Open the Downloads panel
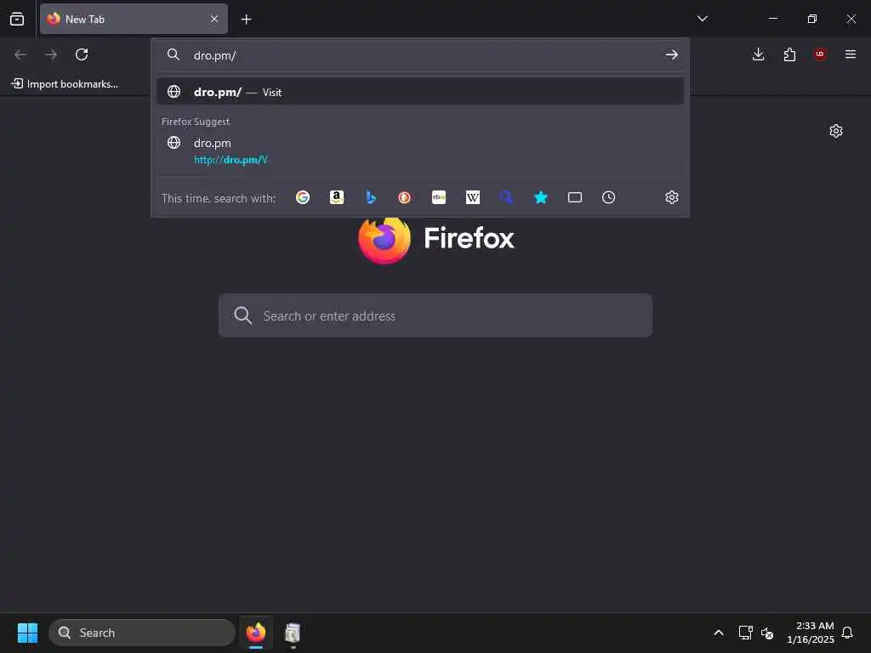871x653 pixels. 758,54
